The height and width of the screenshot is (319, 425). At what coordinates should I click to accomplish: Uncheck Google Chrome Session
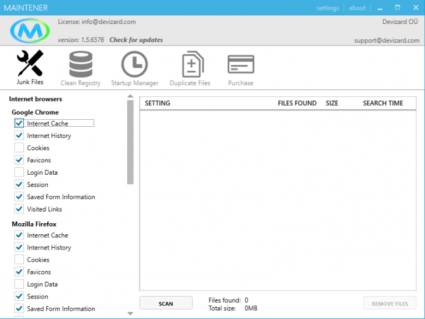tap(19, 185)
